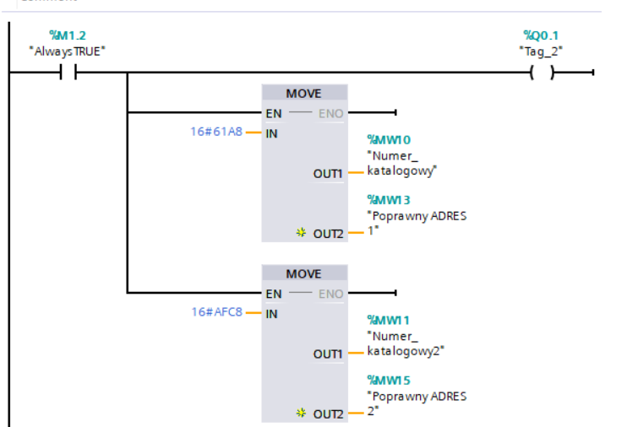Click the 16#AFC8 input constant

[x=216, y=312]
